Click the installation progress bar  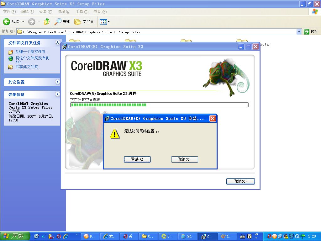click(159, 105)
